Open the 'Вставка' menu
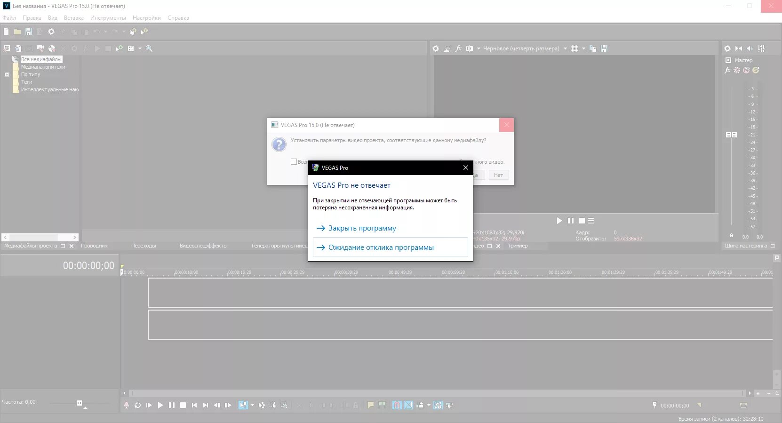The height and width of the screenshot is (423, 782). pyautogui.click(x=74, y=18)
